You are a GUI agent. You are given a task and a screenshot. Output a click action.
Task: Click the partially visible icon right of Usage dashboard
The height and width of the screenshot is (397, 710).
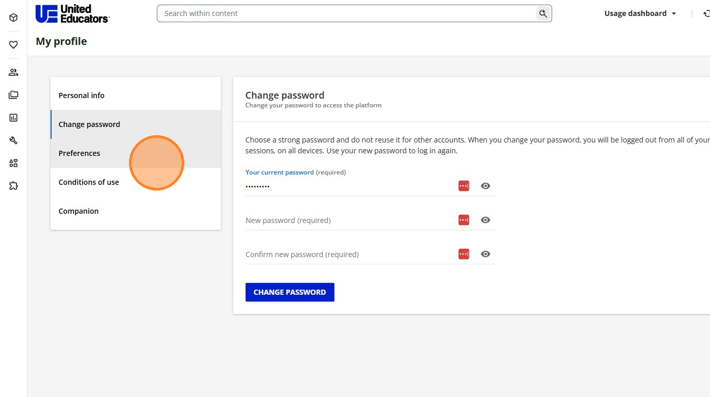pos(706,13)
